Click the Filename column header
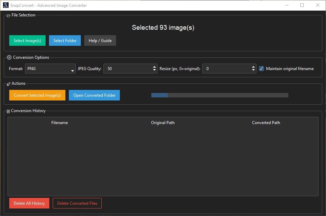Screen dimensions: 326x216 coord(60,122)
